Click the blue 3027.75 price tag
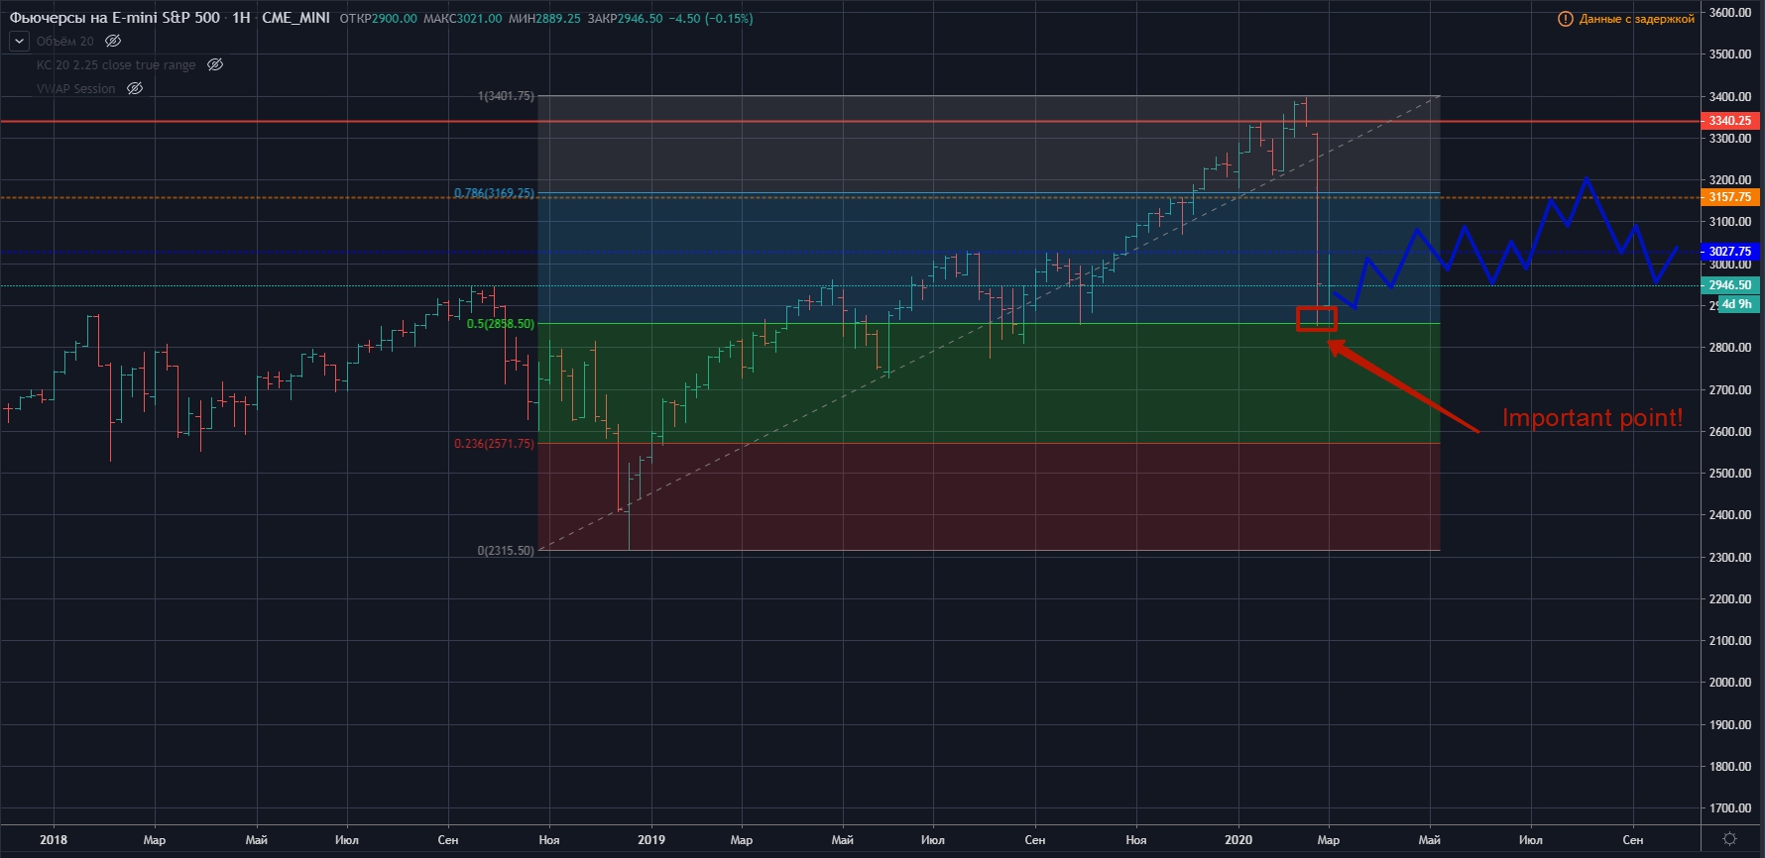This screenshot has width=1765, height=858. click(x=1730, y=252)
